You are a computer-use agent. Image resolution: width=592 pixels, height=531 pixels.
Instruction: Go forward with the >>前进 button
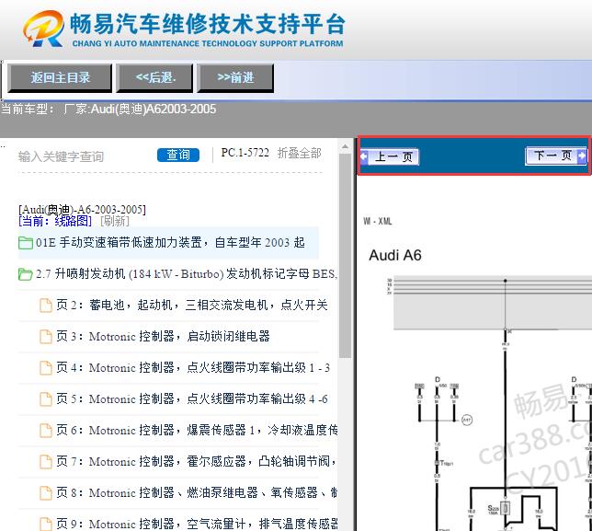(x=235, y=78)
